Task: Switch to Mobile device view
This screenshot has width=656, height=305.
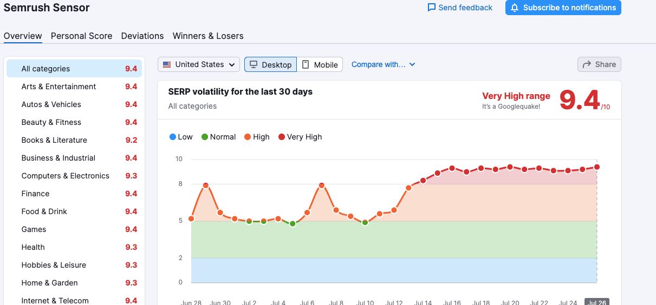Action: [320, 64]
